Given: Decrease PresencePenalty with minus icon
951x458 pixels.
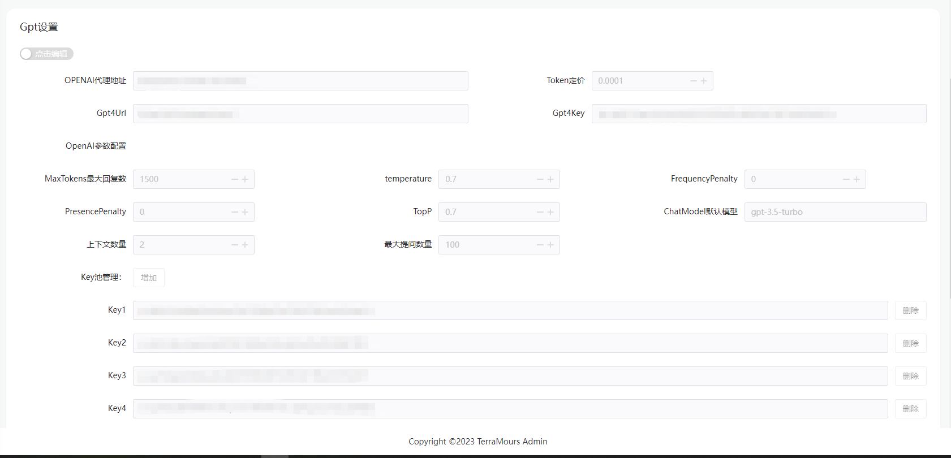Looking at the screenshot, I should click(235, 212).
